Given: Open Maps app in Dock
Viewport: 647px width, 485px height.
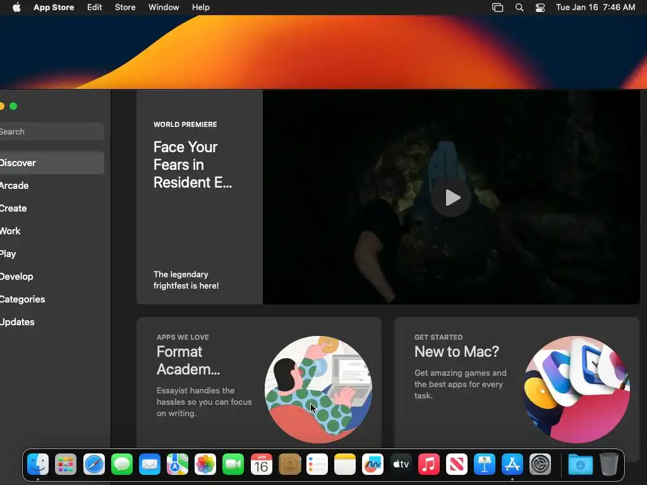Looking at the screenshot, I should [x=178, y=464].
